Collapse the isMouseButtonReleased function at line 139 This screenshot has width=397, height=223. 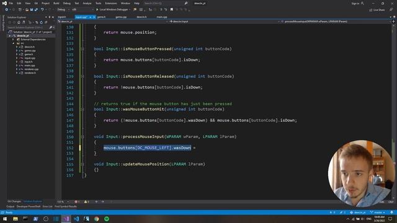coord(83,76)
